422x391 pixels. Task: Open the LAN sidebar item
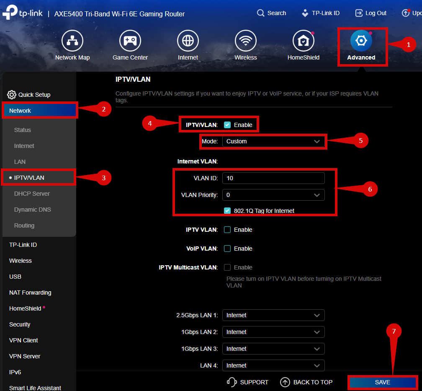20,162
